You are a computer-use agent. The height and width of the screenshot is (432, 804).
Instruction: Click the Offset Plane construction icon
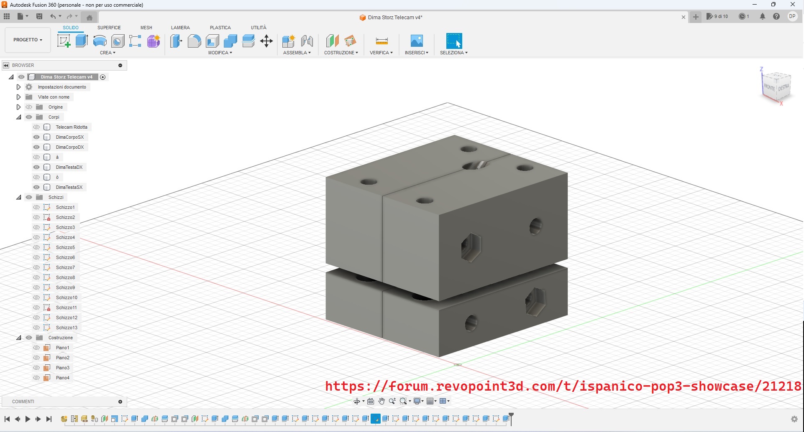click(x=332, y=41)
